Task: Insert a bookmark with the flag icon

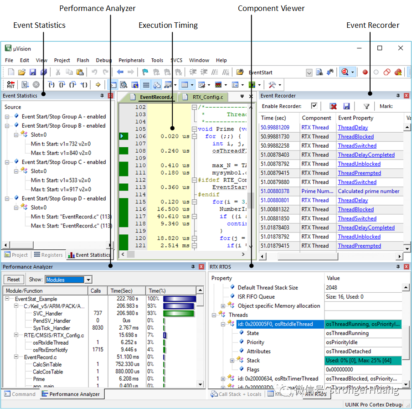Action: pyautogui.click(x=145, y=72)
